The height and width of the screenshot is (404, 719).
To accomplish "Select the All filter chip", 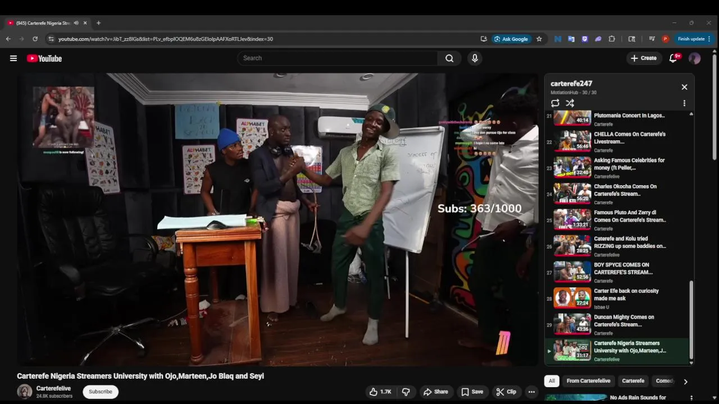I will [552, 381].
